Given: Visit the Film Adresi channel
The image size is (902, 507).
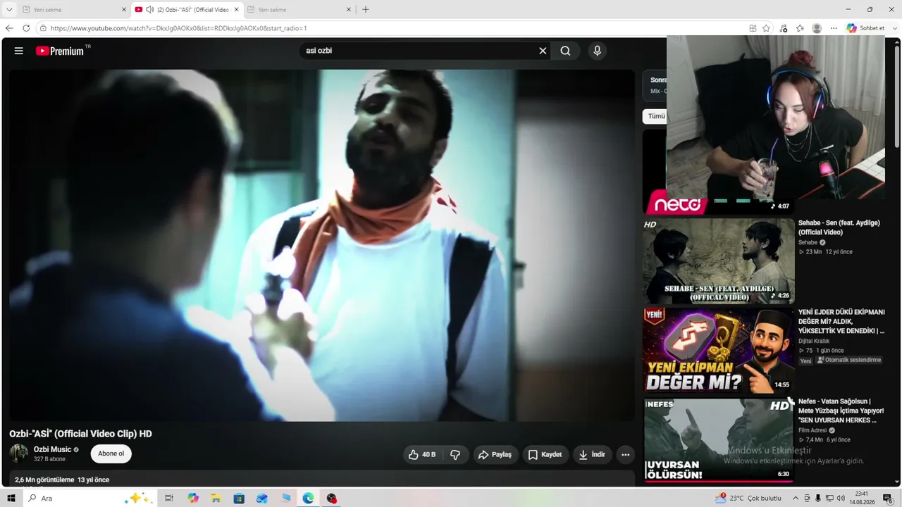Looking at the screenshot, I should coord(813,430).
